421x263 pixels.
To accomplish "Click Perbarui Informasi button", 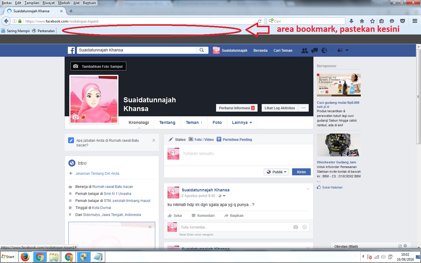I will (237, 108).
